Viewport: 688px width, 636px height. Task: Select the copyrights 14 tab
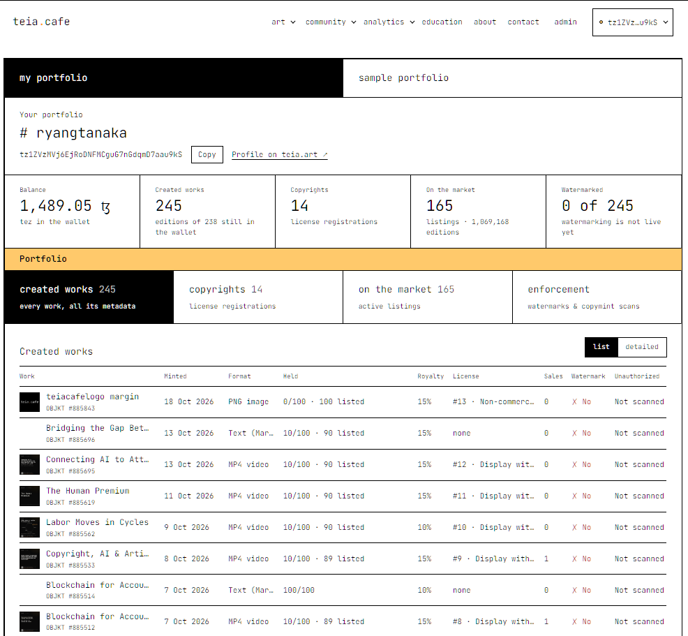pyautogui.click(x=258, y=297)
